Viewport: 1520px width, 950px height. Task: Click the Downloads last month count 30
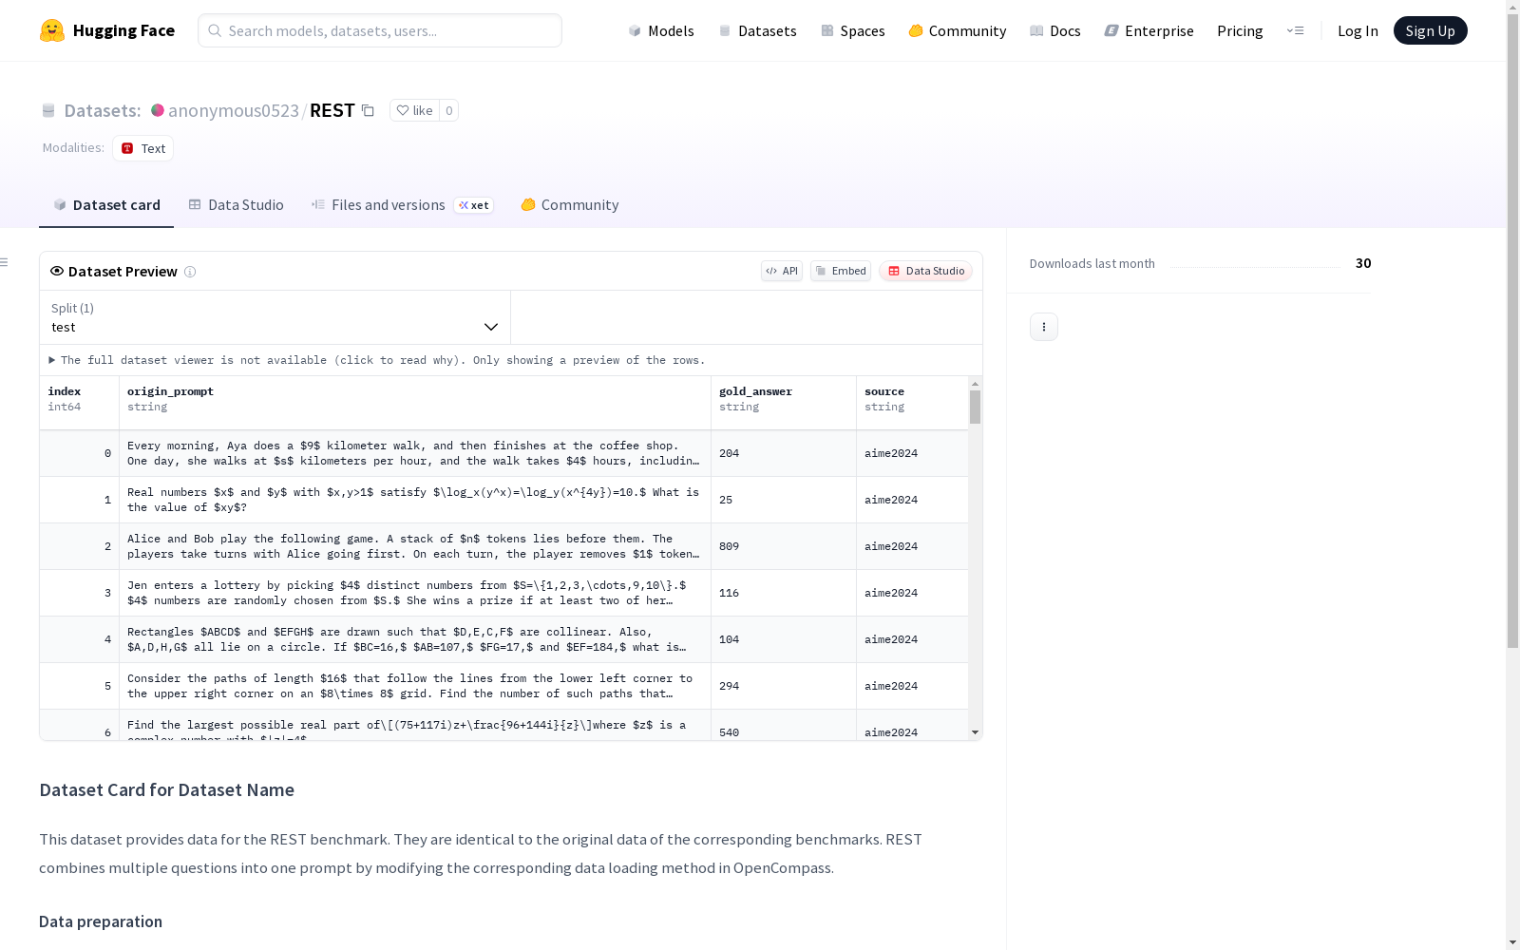pyautogui.click(x=1363, y=263)
